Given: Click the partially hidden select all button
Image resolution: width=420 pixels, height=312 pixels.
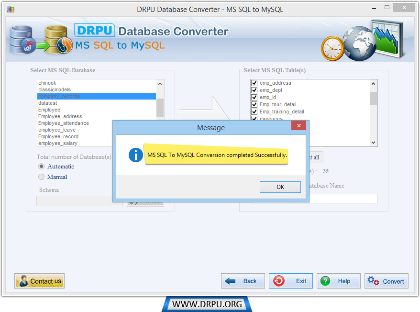Looking at the screenshot, I should 316,157.
